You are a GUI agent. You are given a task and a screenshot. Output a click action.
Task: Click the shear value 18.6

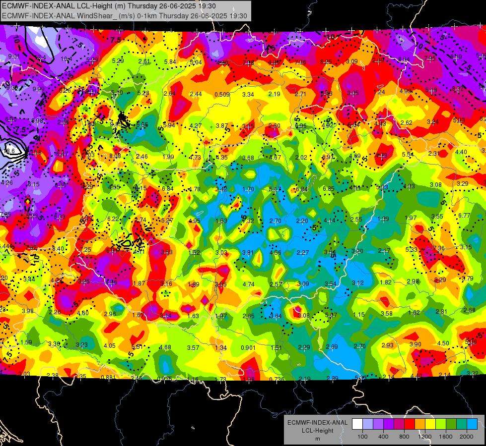pos(9,151)
